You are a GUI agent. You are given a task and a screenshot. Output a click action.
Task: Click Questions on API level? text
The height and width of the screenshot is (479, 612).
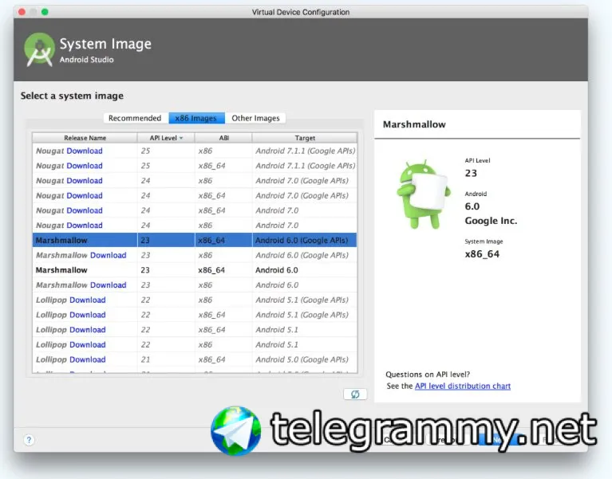428,374
